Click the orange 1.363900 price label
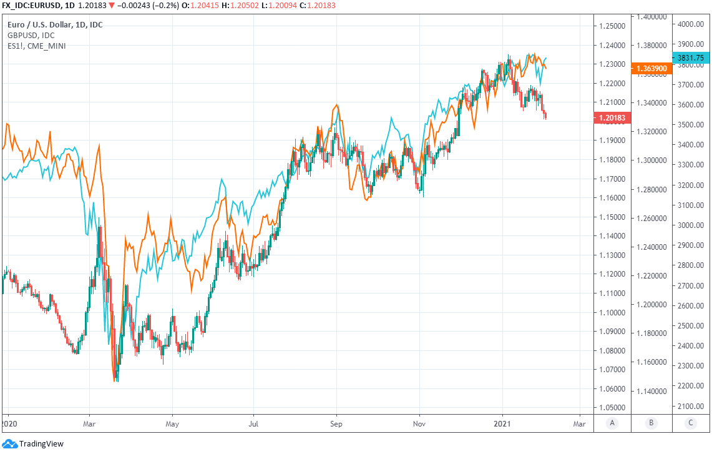Viewport: 712px width, 454px height. 651,68
